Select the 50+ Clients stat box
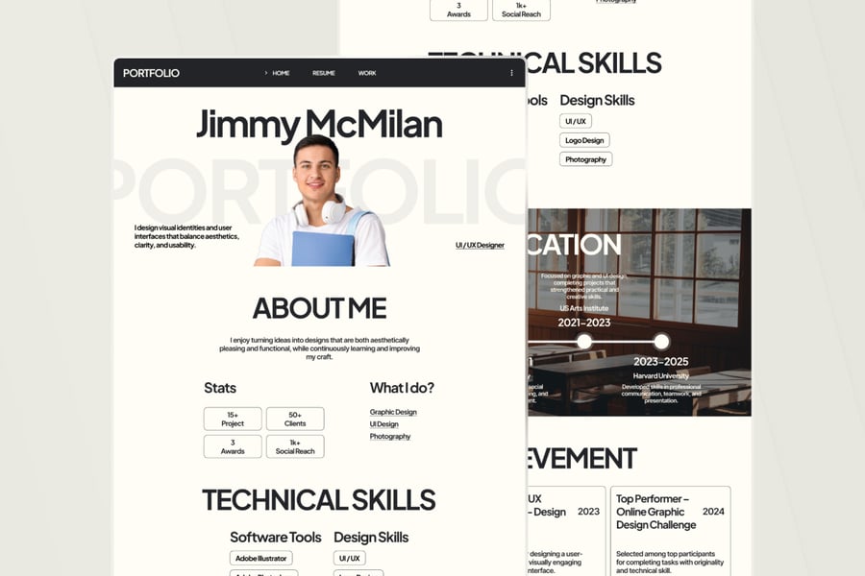The width and height of the screenshot is (865, 576). (x=295, y=419)
